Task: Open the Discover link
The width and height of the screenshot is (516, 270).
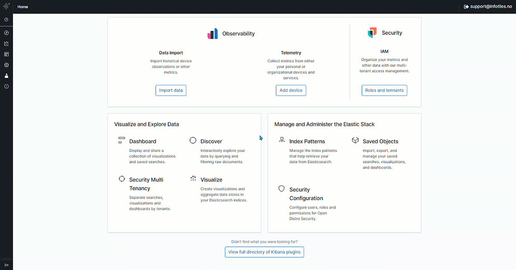Action: point(211,141)
